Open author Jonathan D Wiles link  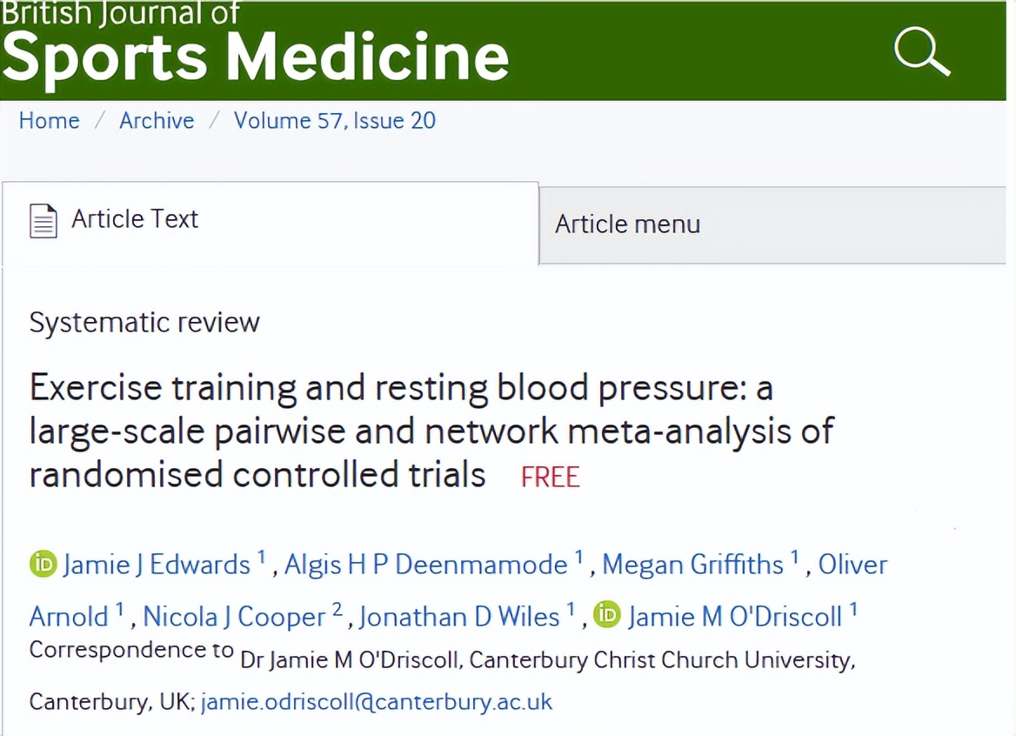tap(459, 617)
